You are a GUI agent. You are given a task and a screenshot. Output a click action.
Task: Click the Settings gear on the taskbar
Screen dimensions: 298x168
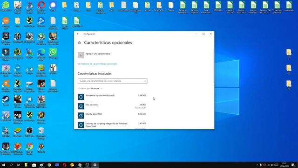(95, 165)
